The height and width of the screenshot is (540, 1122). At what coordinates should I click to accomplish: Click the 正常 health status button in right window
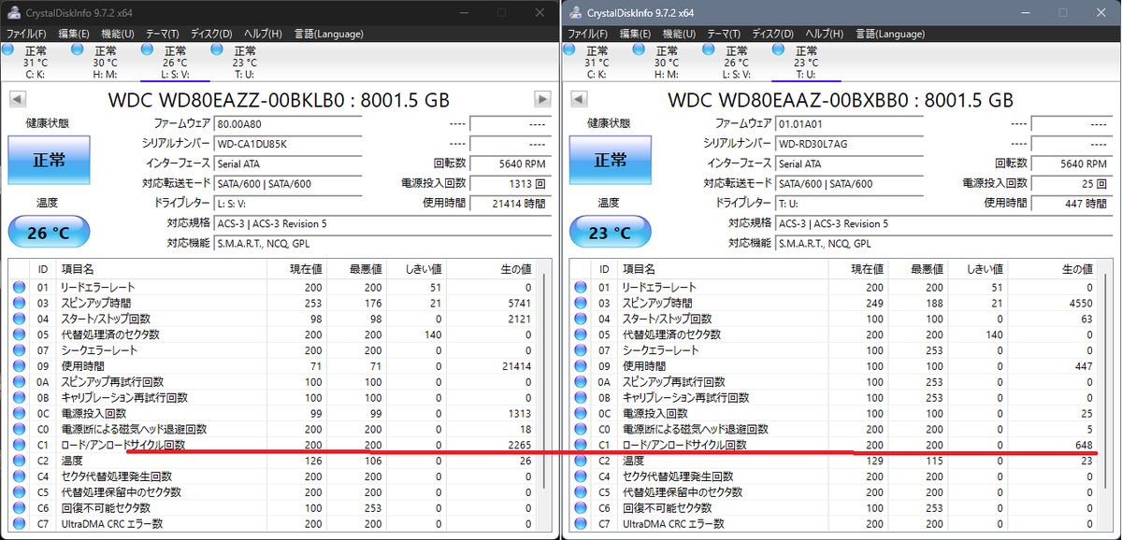[x=611, y=161]
